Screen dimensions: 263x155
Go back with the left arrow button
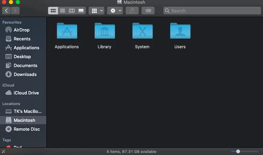coord(7,11)
